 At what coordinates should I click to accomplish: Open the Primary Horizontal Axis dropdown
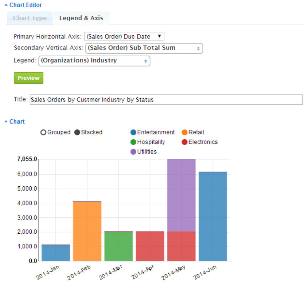[124, 36]
